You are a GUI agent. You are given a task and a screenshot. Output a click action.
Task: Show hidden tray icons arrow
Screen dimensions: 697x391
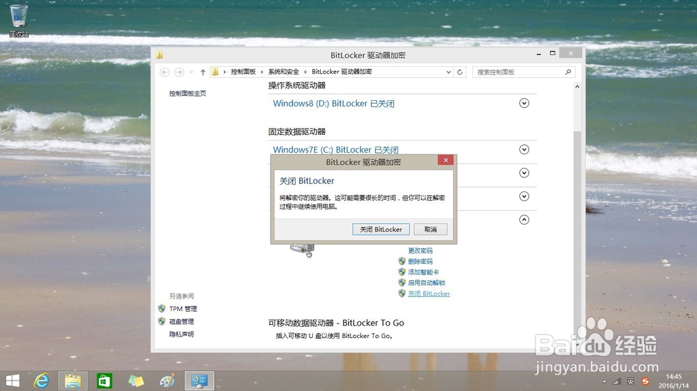pos(604,381)
